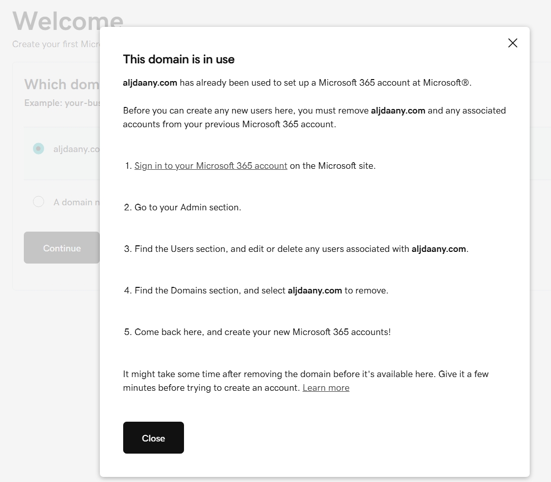Open 'Sign in to your Microsoft 365 account' link

(x=211, y=165)
